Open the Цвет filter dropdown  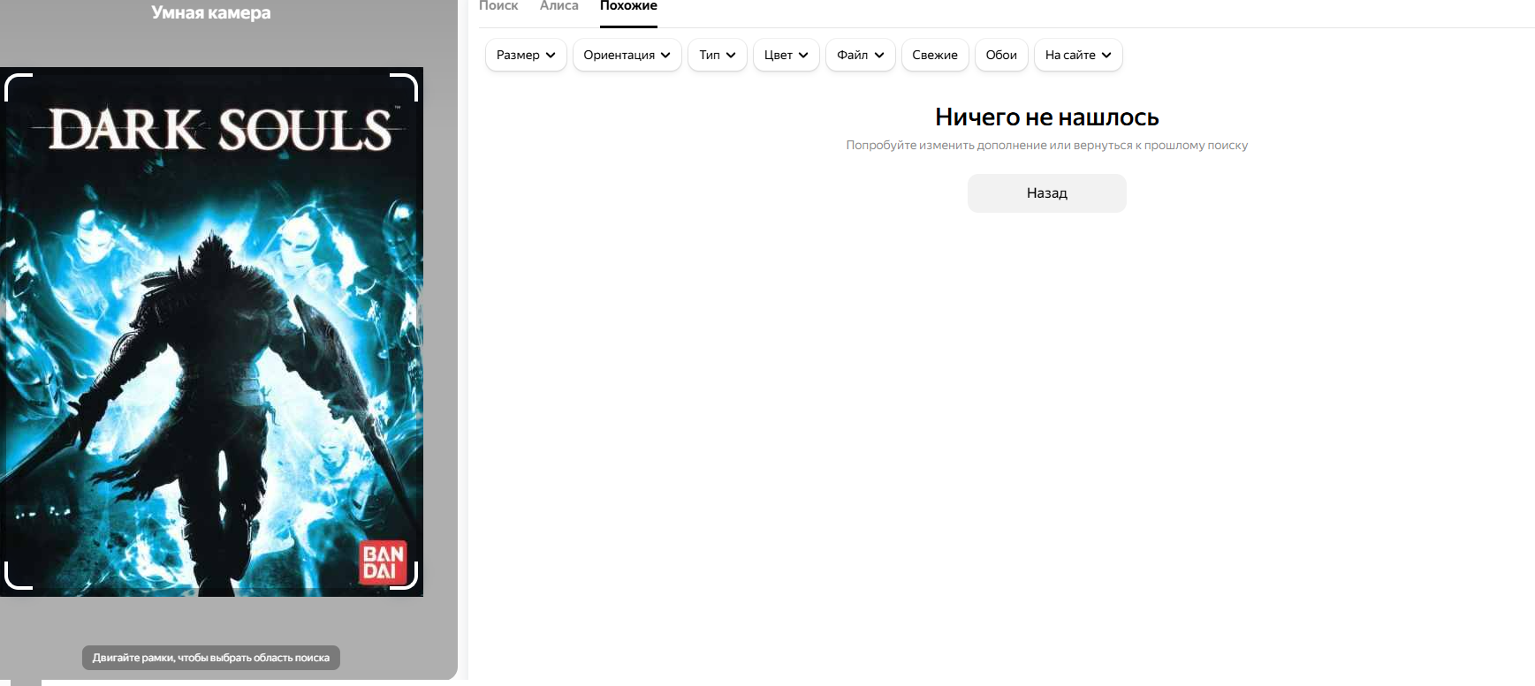click(786, 55)
